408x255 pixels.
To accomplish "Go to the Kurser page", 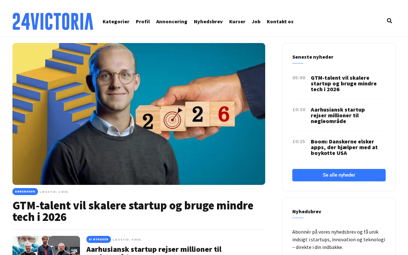I will pos(237,21).
